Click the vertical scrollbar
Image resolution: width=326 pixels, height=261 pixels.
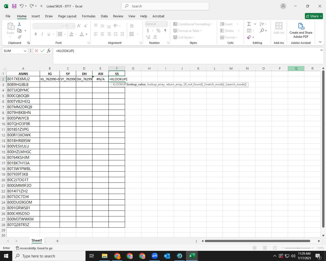coord(323,149)
